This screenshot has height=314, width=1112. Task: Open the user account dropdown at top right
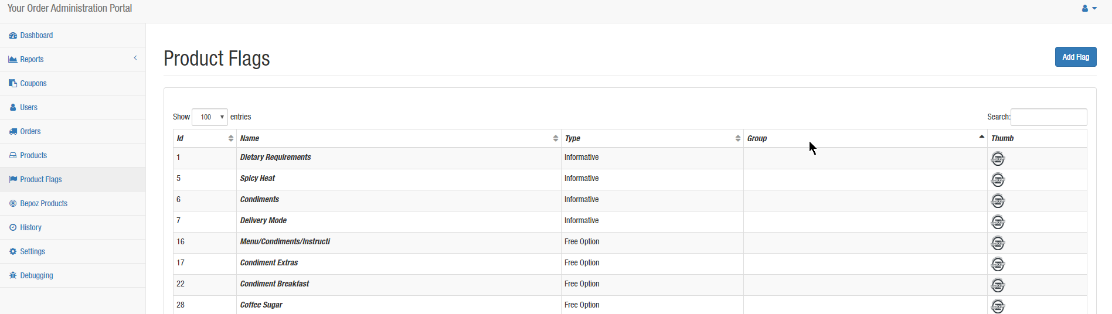coord(1089,8)
